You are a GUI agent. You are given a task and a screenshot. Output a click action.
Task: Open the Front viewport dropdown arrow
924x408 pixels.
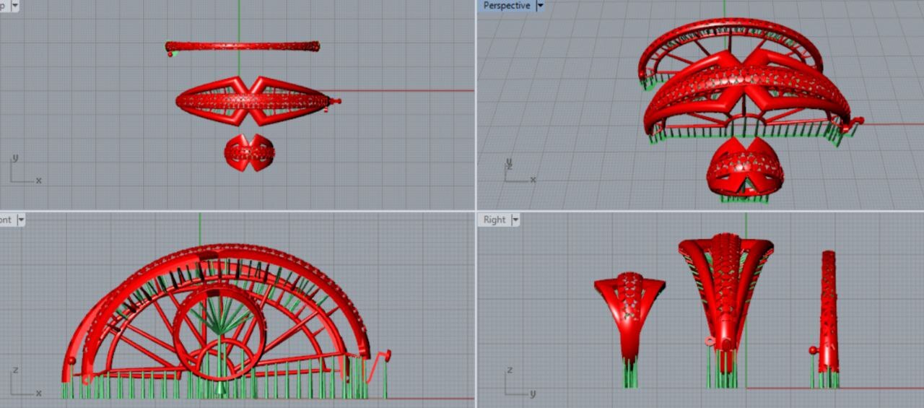point(21,220)
